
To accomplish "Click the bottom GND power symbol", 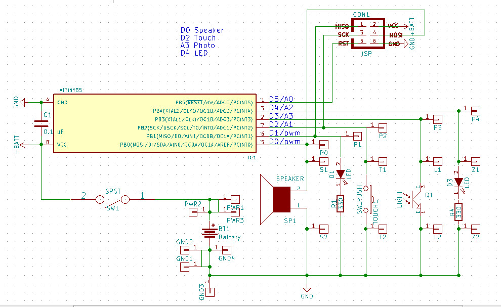I will 307,290.
